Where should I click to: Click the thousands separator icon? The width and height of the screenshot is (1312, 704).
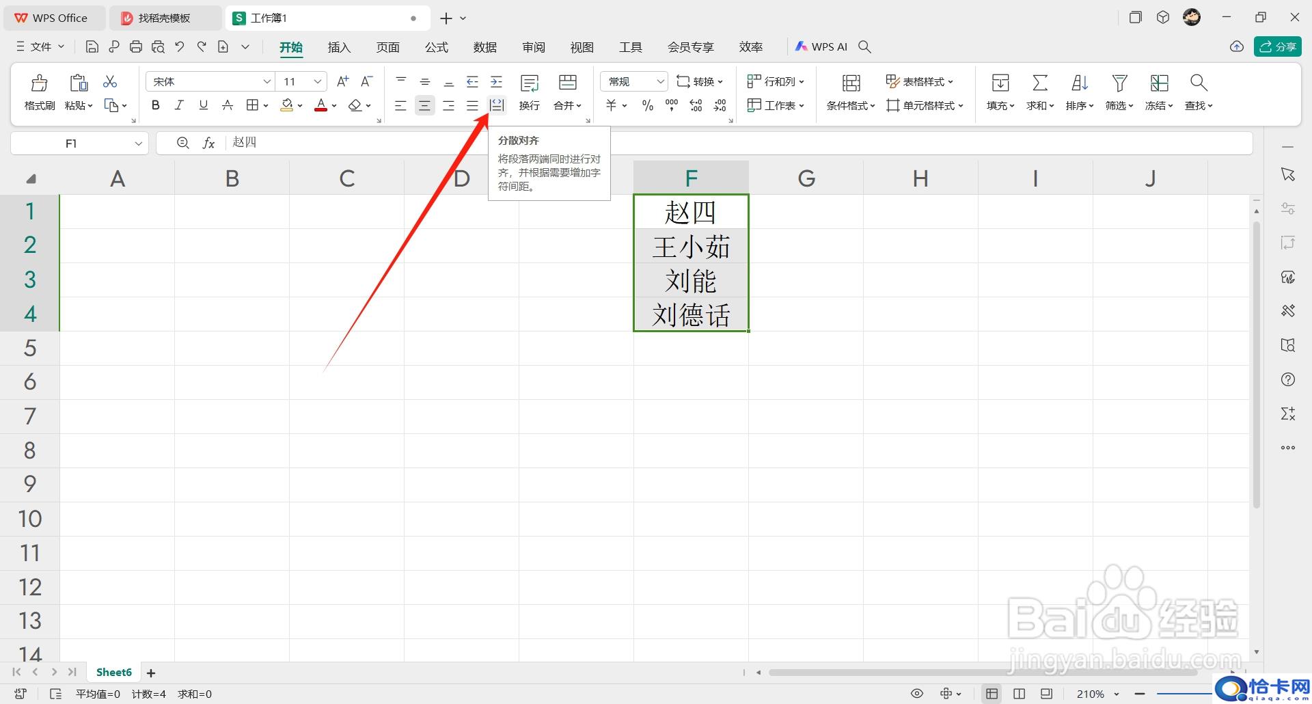click(672, 105)
